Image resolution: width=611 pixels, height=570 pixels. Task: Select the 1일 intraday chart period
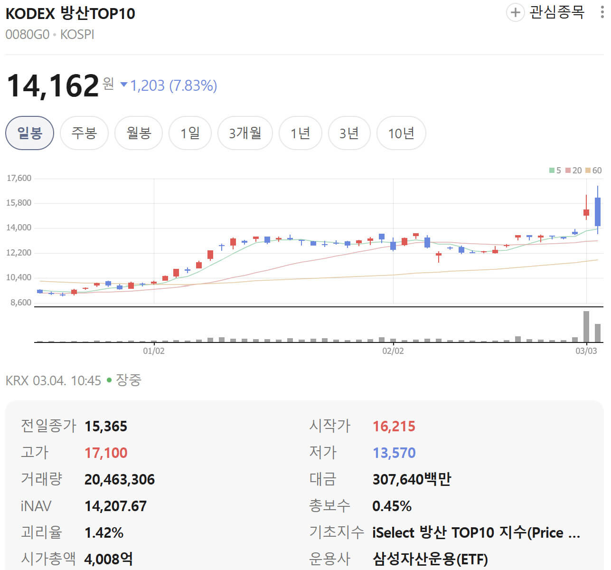coord(190,133)
